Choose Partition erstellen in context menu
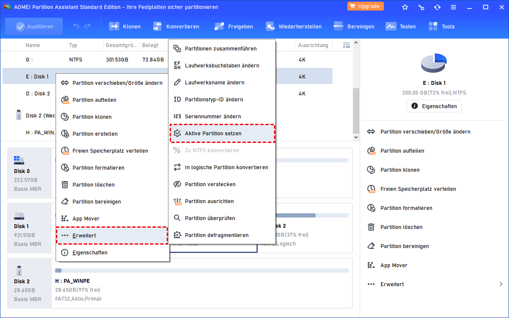The height and width of the screenshot is (318, 509). pyautogui.click(x=112, y=134)
